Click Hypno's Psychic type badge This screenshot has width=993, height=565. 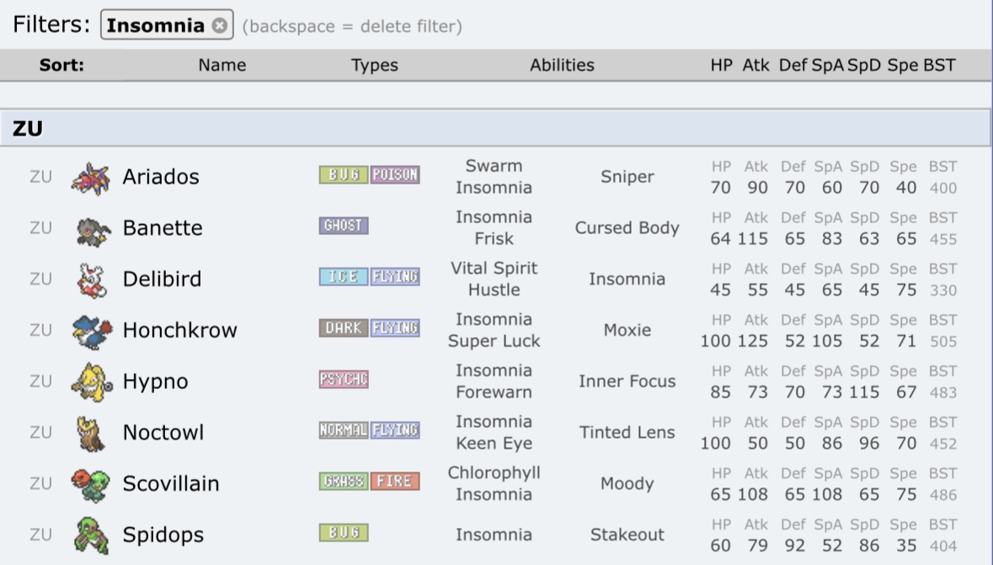(x=344, y=380)
